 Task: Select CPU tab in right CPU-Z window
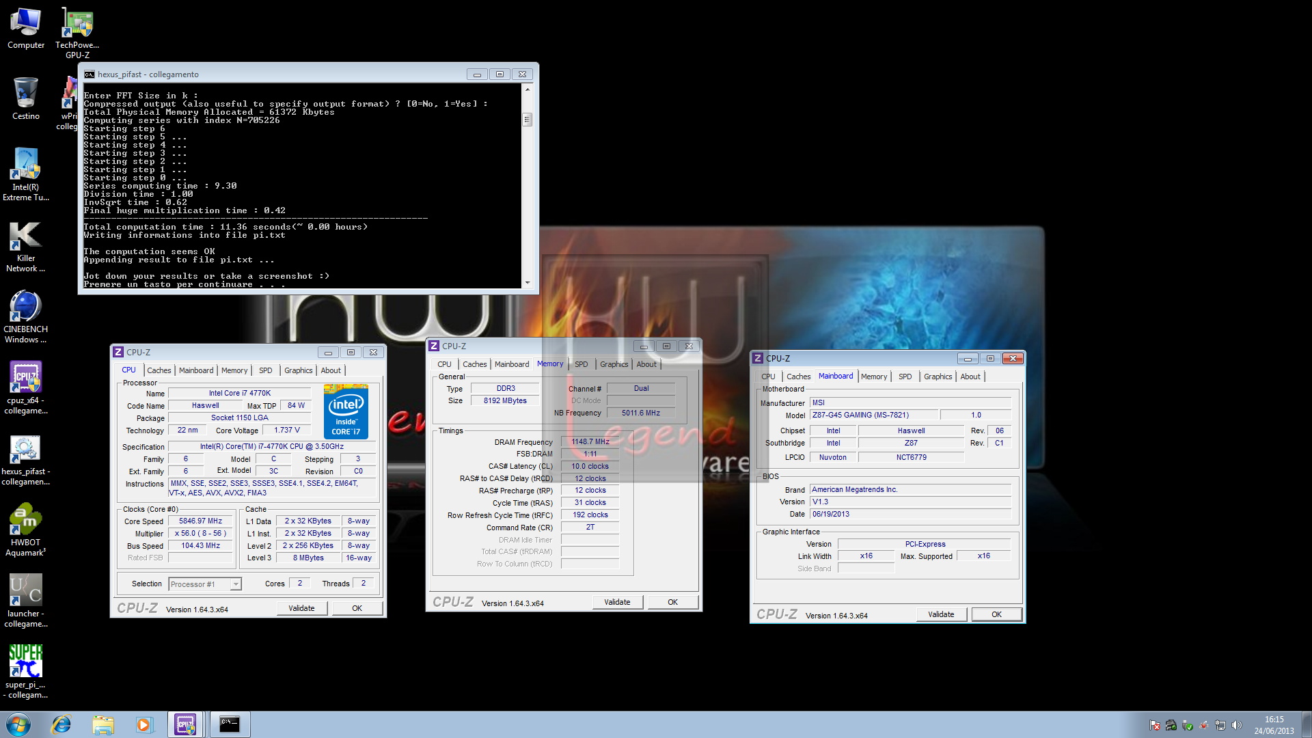pyautogui.click(x=769, y=377)
